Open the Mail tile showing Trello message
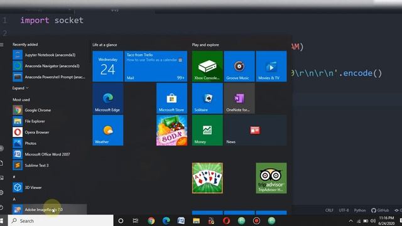 (x=156, y=67)
